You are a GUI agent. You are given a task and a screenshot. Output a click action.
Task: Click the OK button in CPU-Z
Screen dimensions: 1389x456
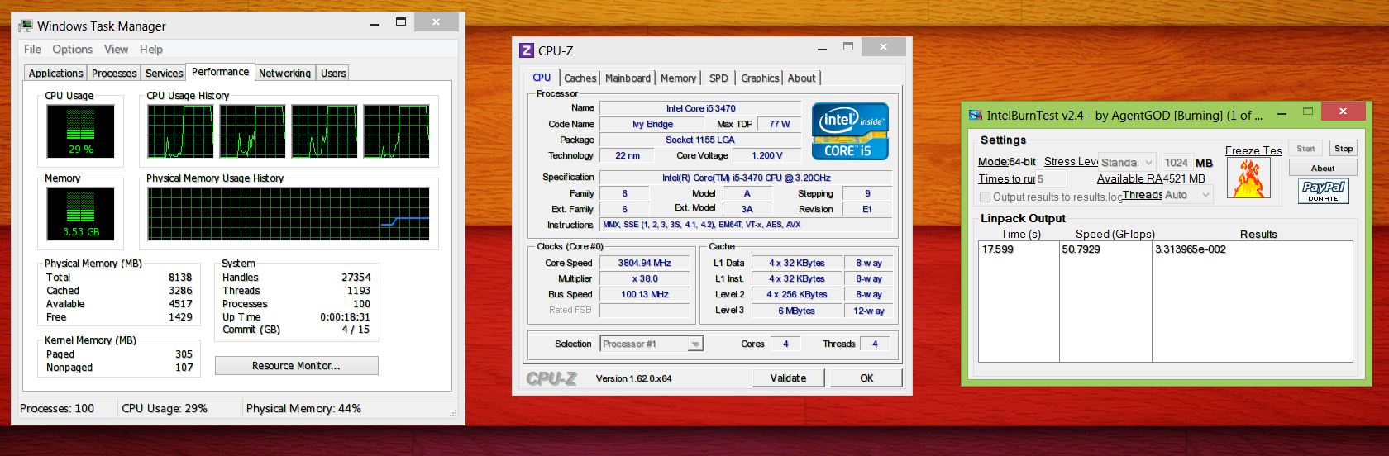click(x=866, y=378)
